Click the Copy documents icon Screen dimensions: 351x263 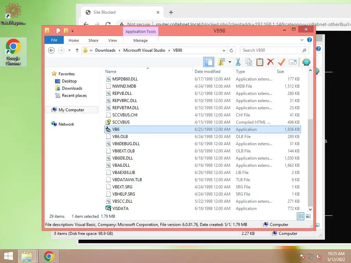249,62
